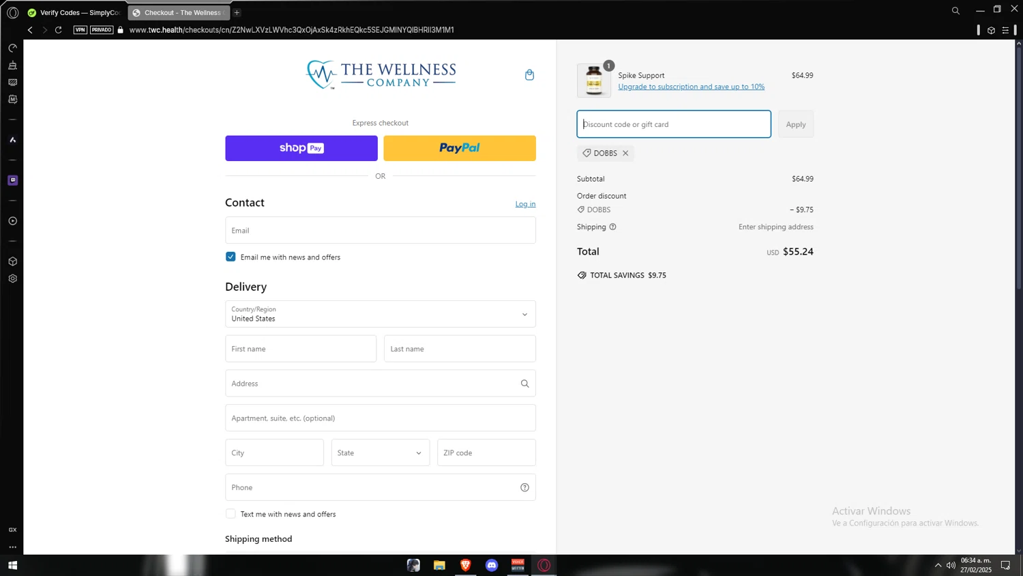Click the GX corner icon in sidebar
This screenshot has height=576, width=1023.
12,530
